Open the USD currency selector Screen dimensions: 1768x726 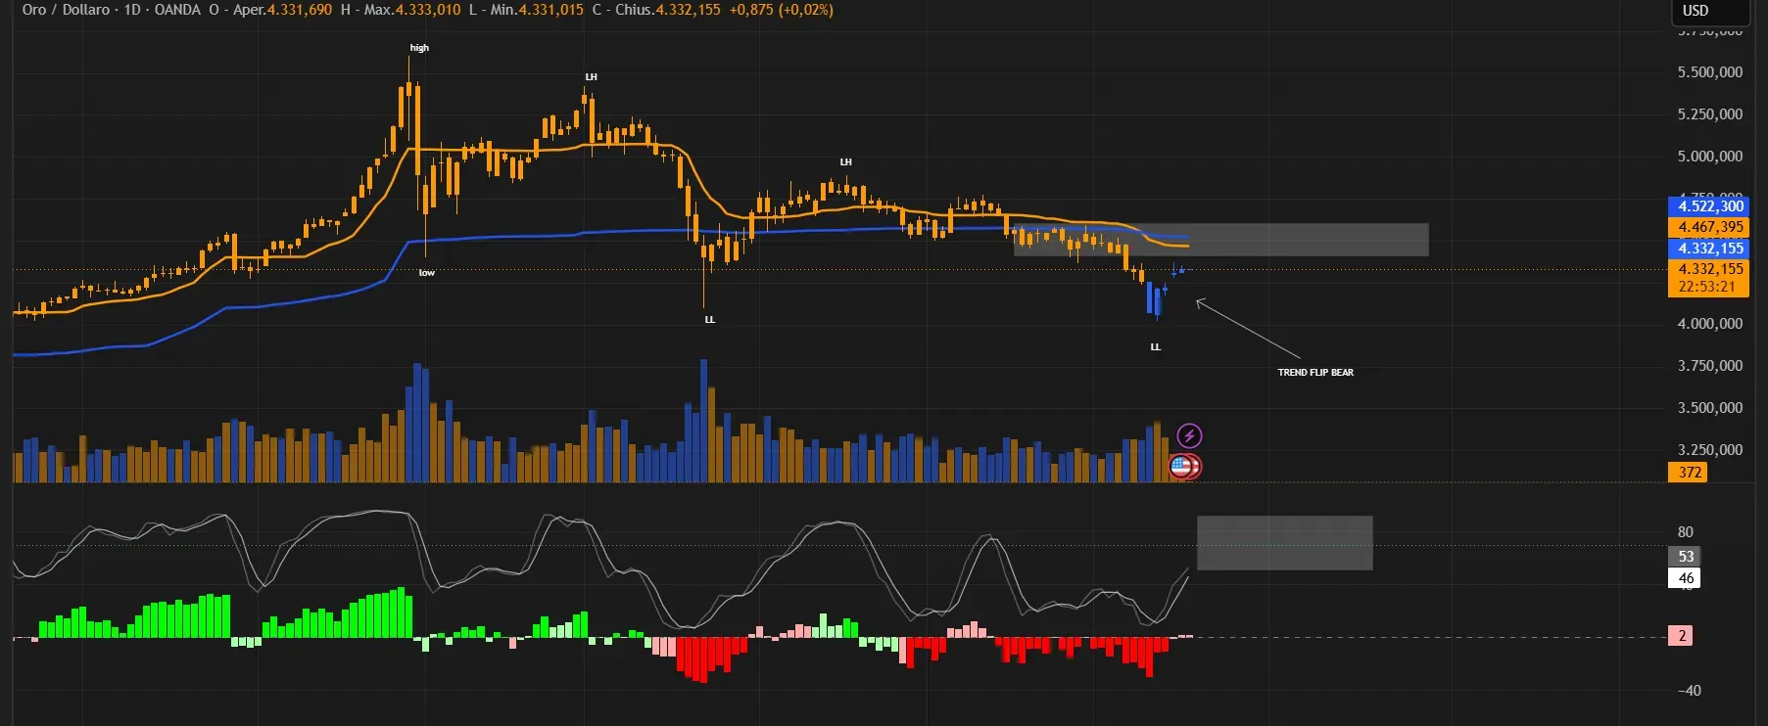pos(1708,11)
